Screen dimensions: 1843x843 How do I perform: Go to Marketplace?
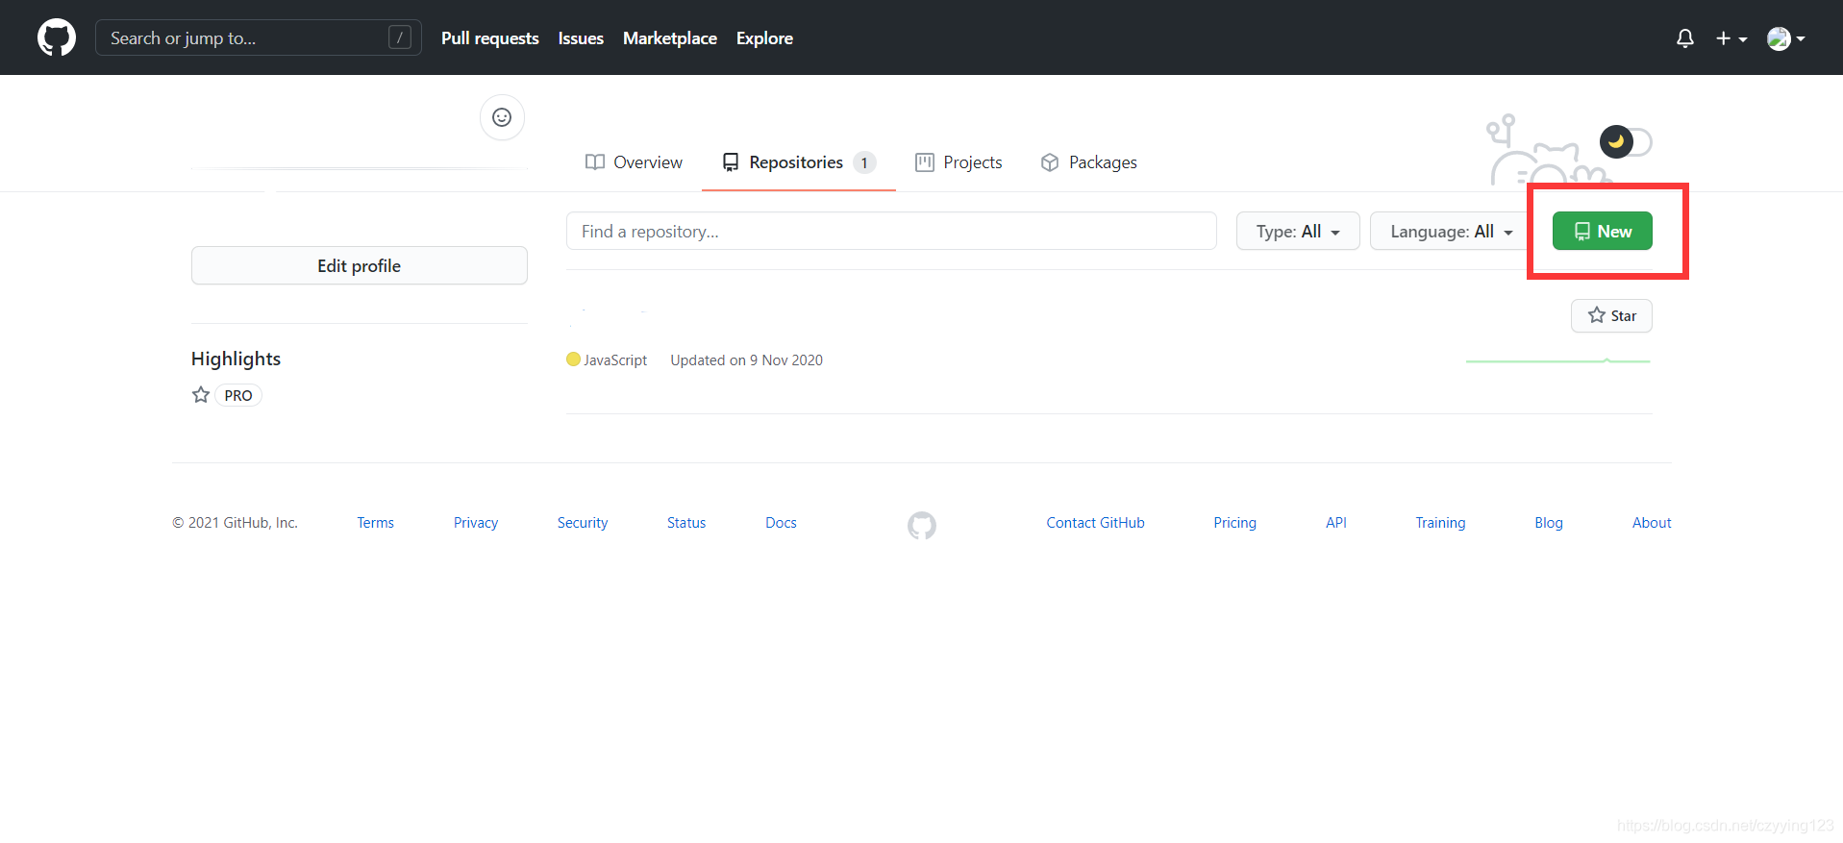click(x=670, y=38)
